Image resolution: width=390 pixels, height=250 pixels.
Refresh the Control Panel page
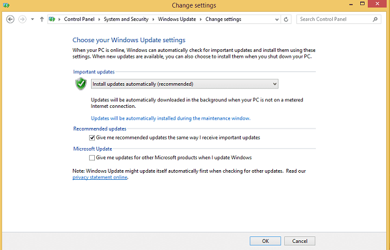[286, 19]
